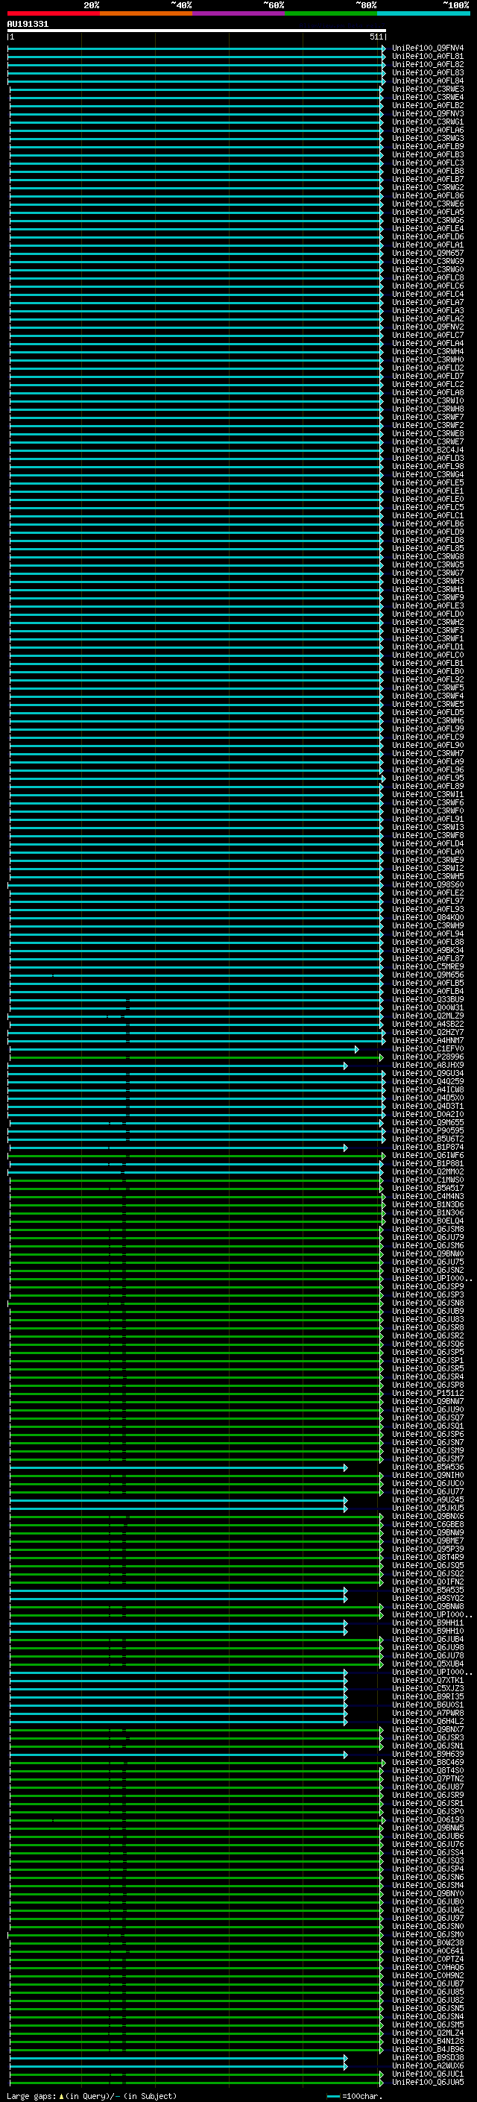Click UniRef100_A4SB22 label
Viewport: 477px width, 2102px height.
pos(428,1024)
